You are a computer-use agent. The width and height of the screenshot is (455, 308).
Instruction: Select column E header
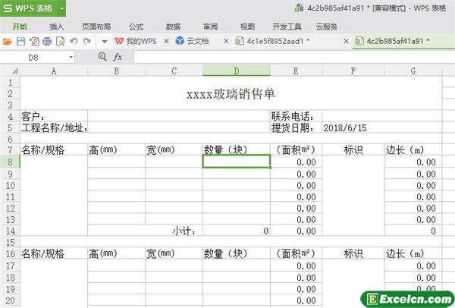coord(296,71)
